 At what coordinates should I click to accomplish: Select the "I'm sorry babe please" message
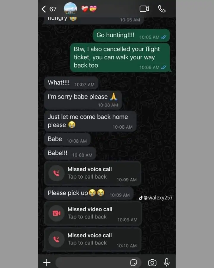point(83,100)
